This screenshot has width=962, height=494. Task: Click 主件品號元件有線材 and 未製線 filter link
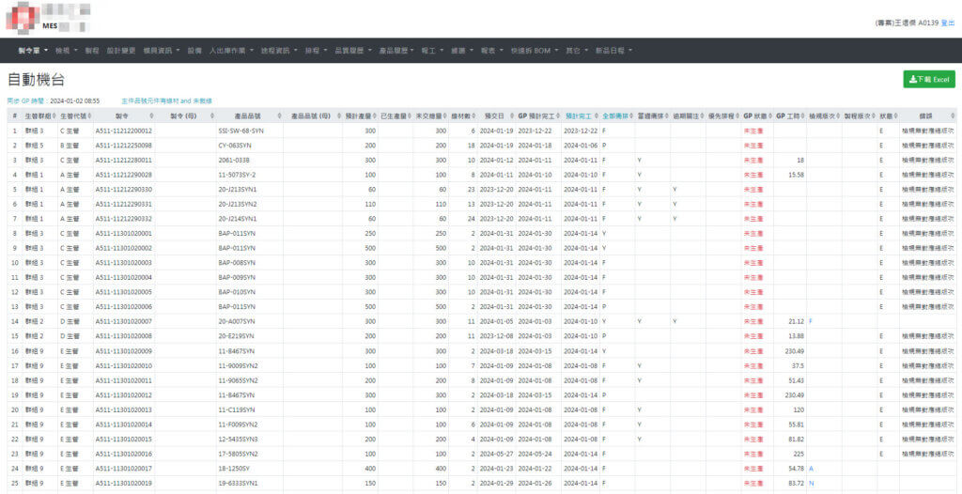pos(166,100)
